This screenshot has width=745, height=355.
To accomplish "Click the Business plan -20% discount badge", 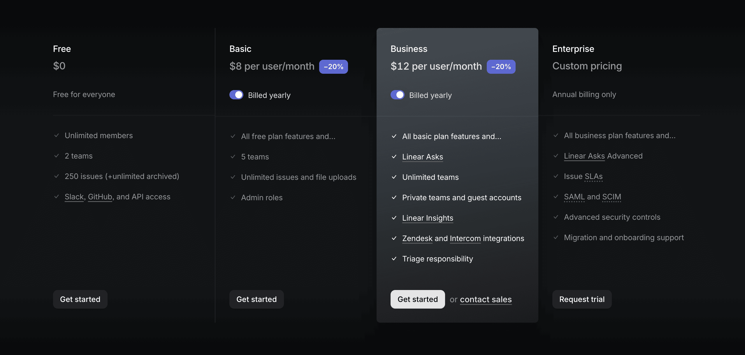I will (501, 67).
